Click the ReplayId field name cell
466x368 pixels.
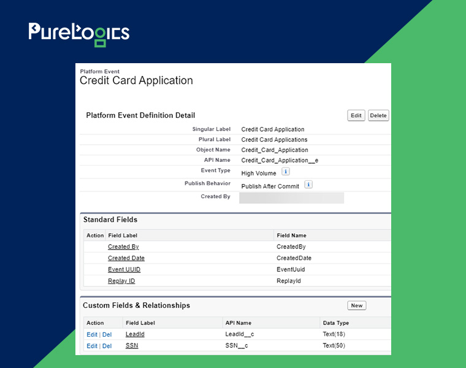click(289, 281)
